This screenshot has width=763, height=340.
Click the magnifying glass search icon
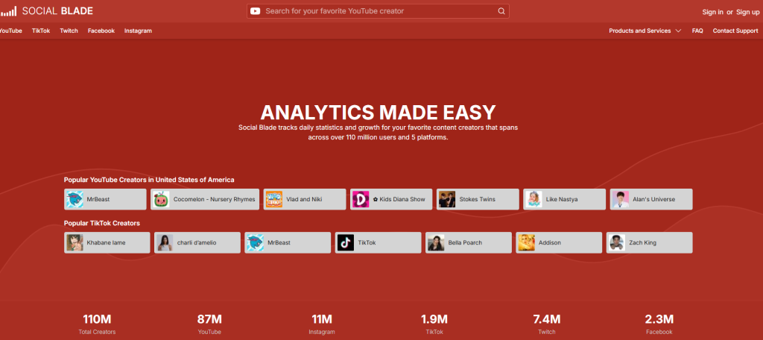[x=501, y=11]
